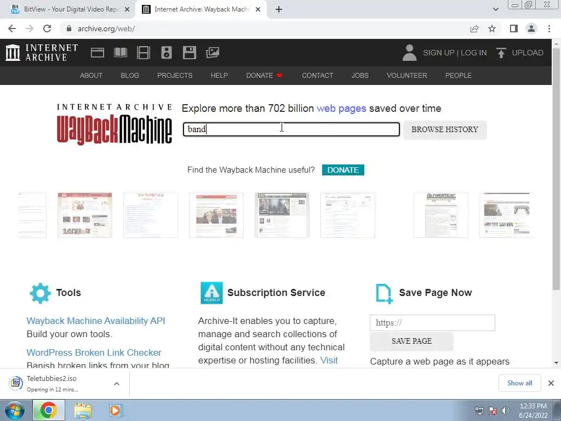Click the Archive-It subscription icon
This screenshot has width=561, height=421.
(211, 293)
